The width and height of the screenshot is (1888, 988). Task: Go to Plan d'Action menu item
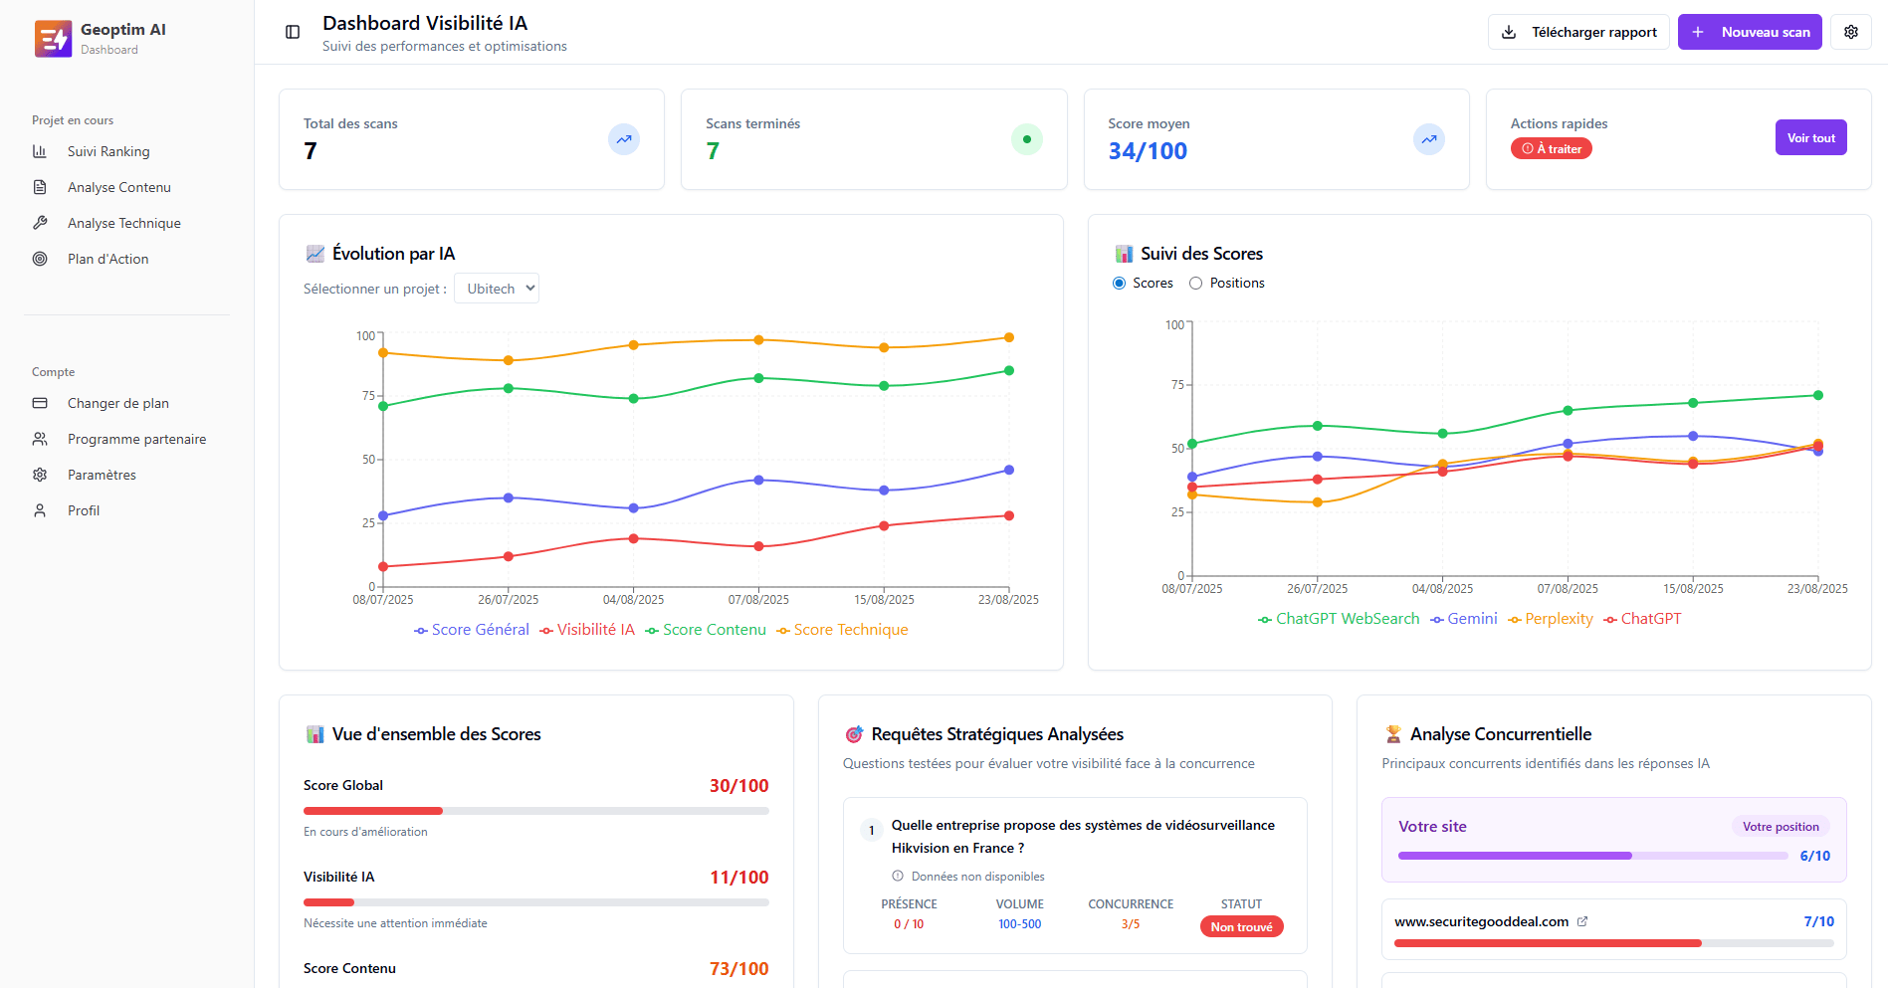107,259
